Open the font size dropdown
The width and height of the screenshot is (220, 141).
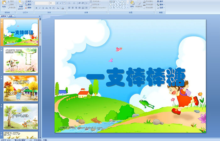pyautogui.click(x=54, y=3)
